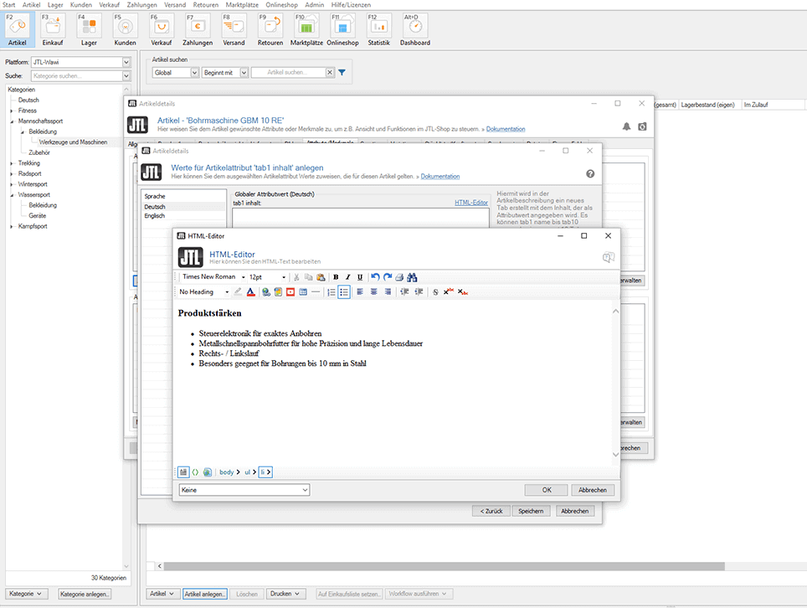
Task: Toggle italic formatting in HTML editor
Action: pyautogui.click(x=347, y=277)
